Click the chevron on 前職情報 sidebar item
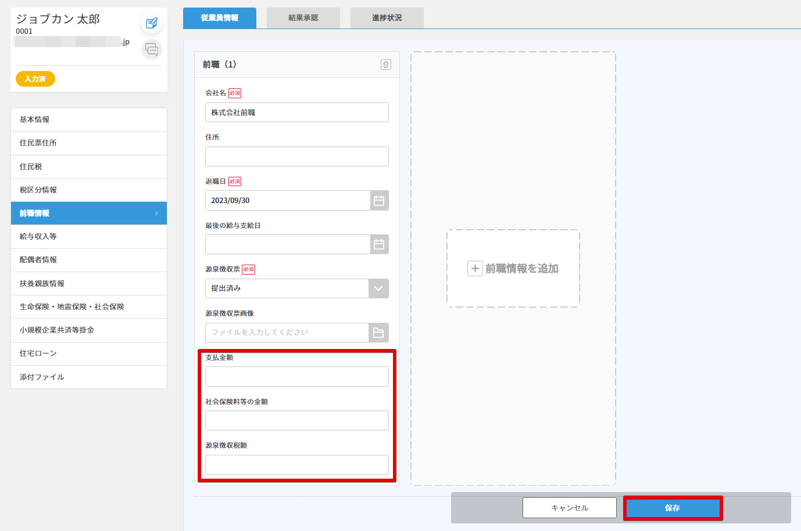The width and height of the screenshot is (801, 531). tap(156, 213)
